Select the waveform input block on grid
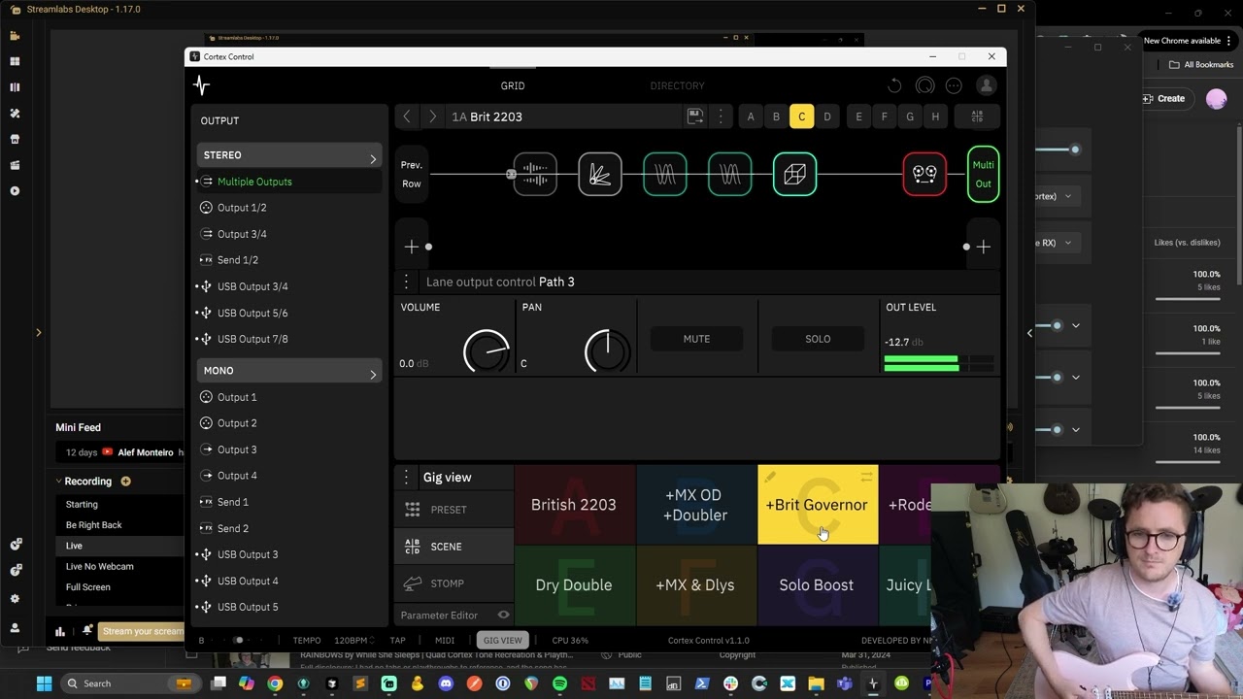 point(535,175)
